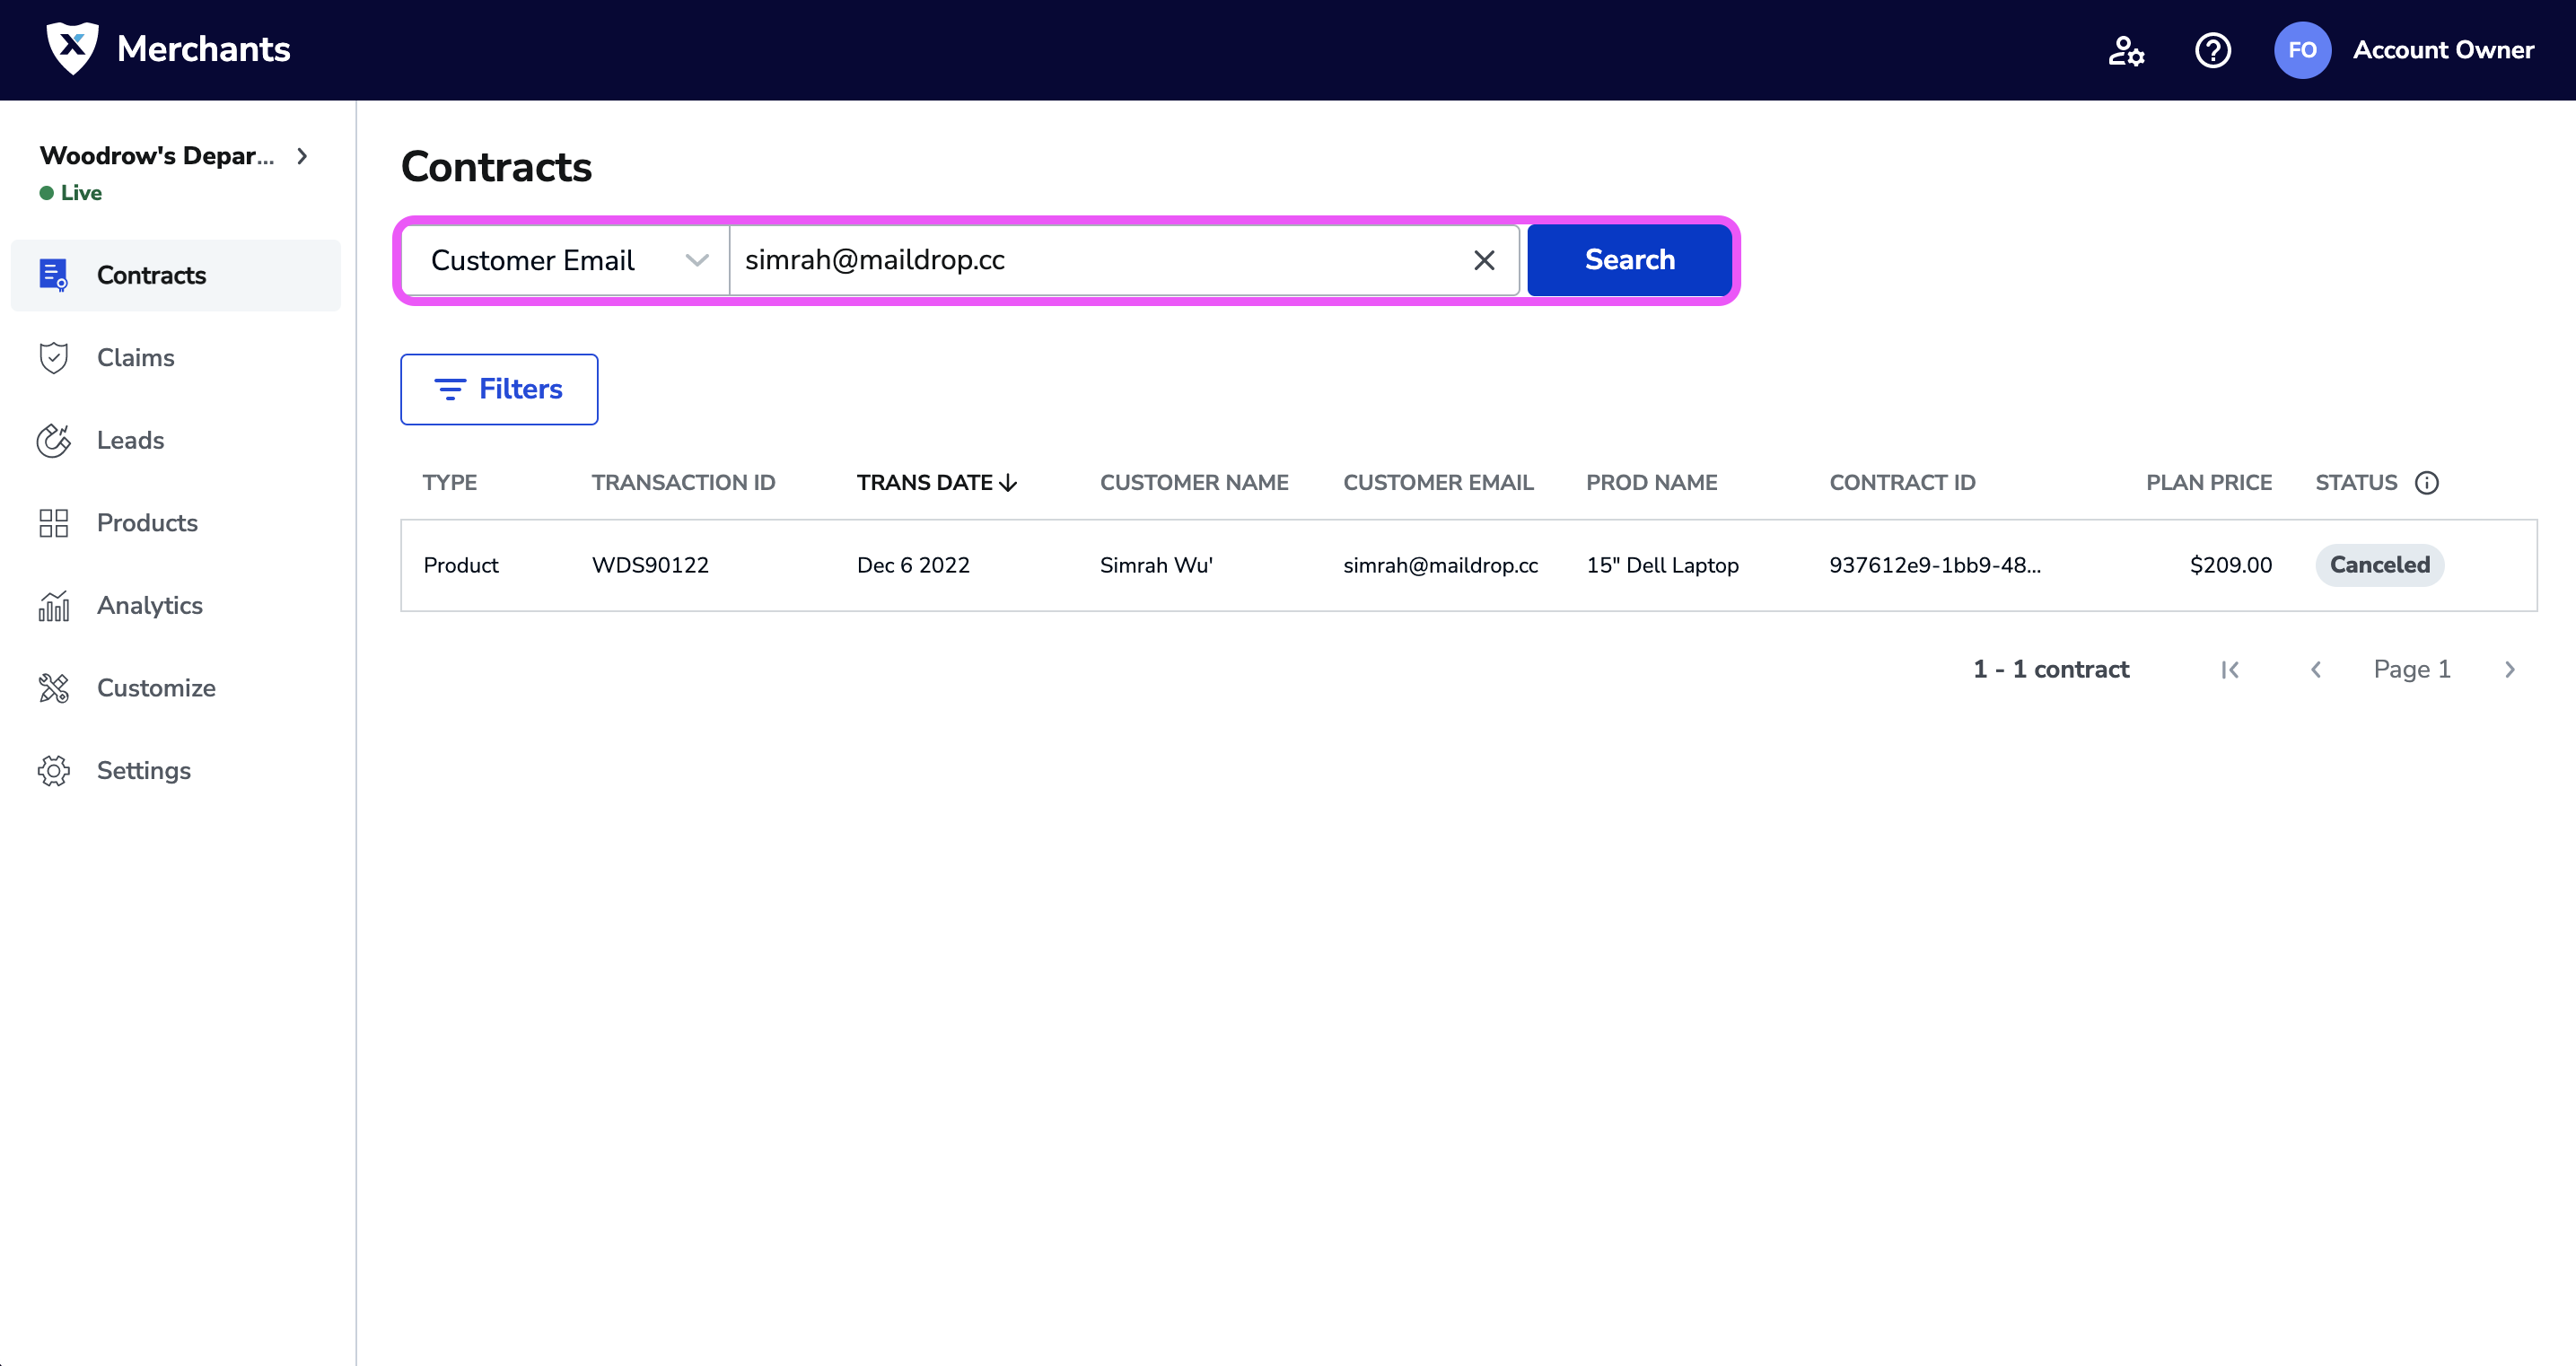The width and height of the screenshot is (2576, 1366).
Task: Click the FO account avatar
Action: pos(2302,50)
